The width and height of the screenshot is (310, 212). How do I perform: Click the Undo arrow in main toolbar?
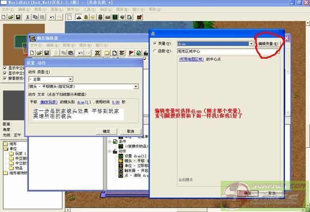click(52, 17)
